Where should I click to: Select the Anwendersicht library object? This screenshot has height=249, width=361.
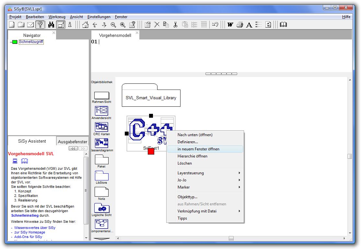pyautogui.click(x=101, y=111)
